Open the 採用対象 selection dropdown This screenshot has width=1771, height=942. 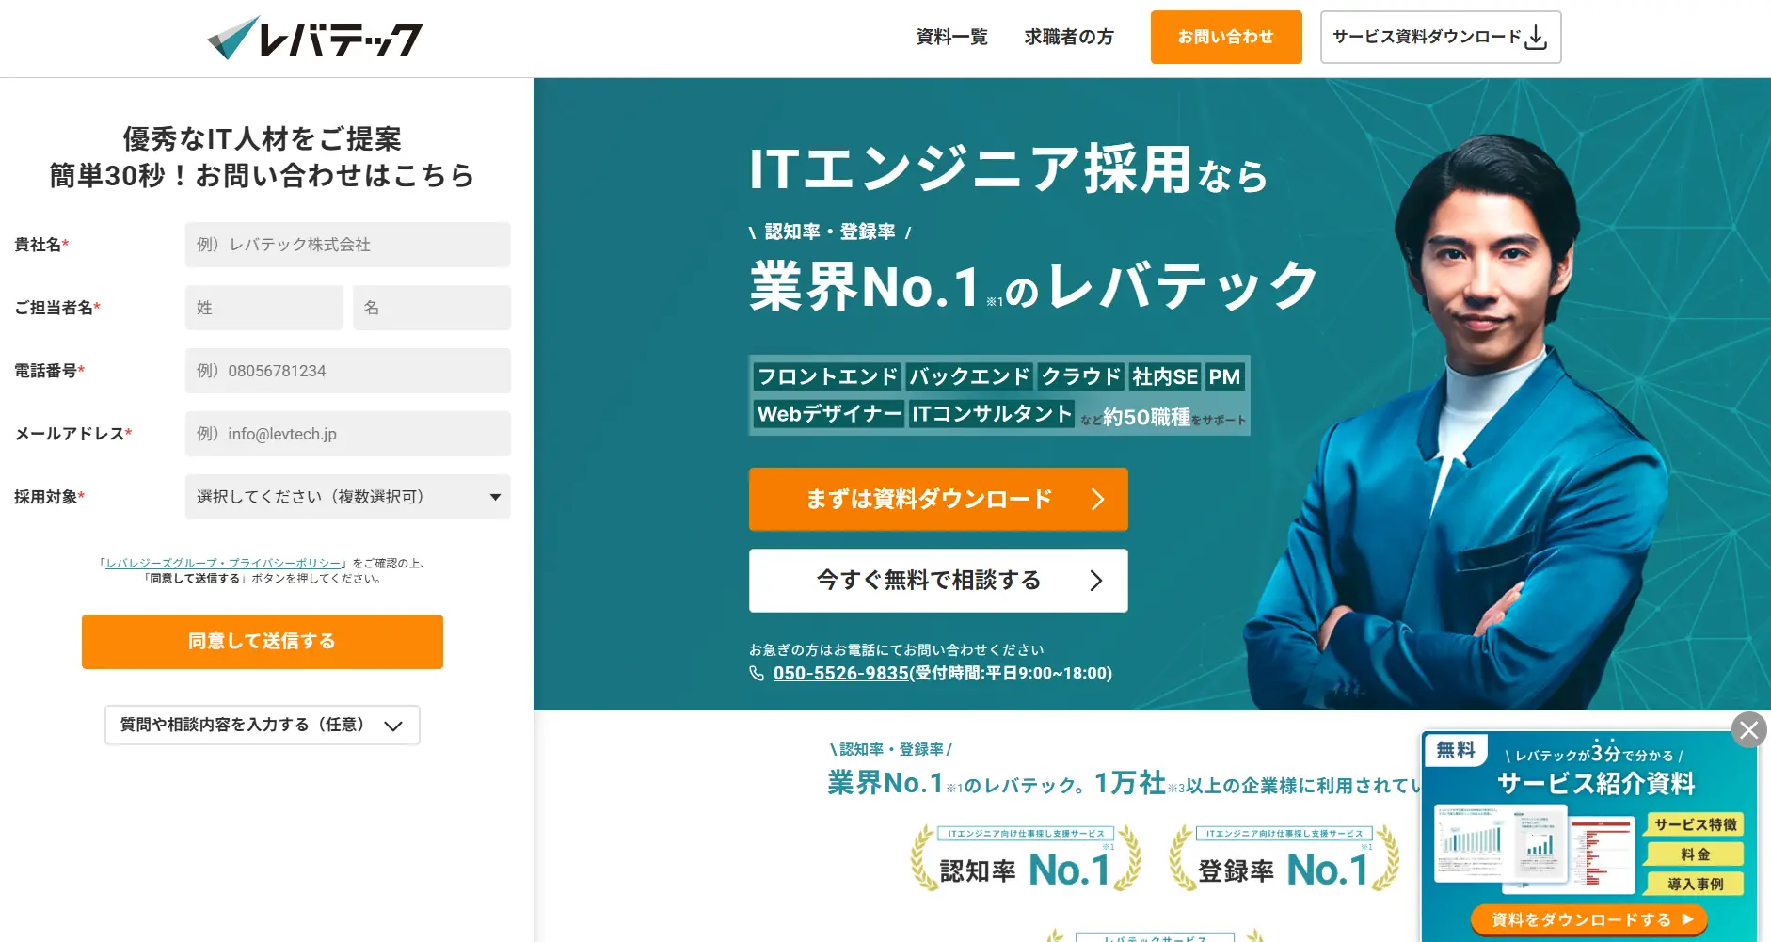tap(348, 497)
